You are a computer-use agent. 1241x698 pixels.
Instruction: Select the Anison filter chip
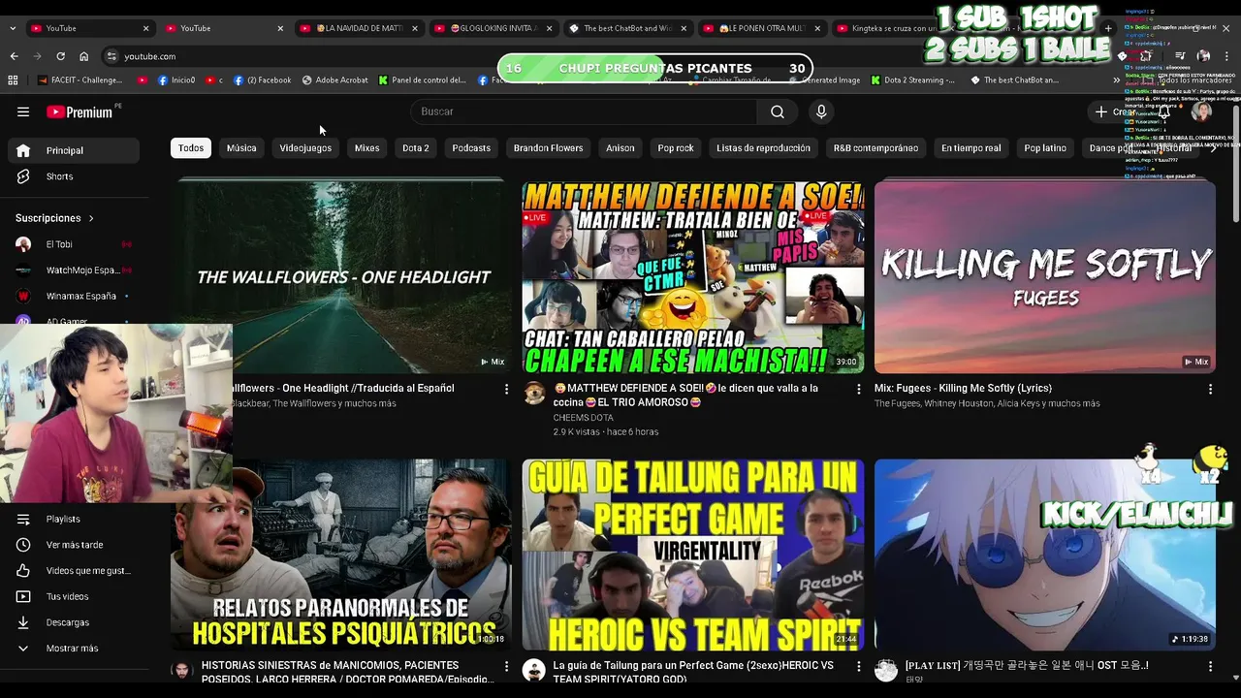620,148
